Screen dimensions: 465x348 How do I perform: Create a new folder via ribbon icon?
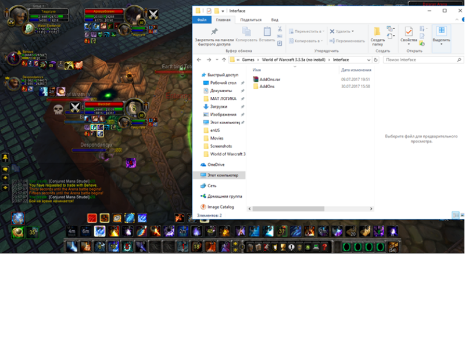[377, 31]
